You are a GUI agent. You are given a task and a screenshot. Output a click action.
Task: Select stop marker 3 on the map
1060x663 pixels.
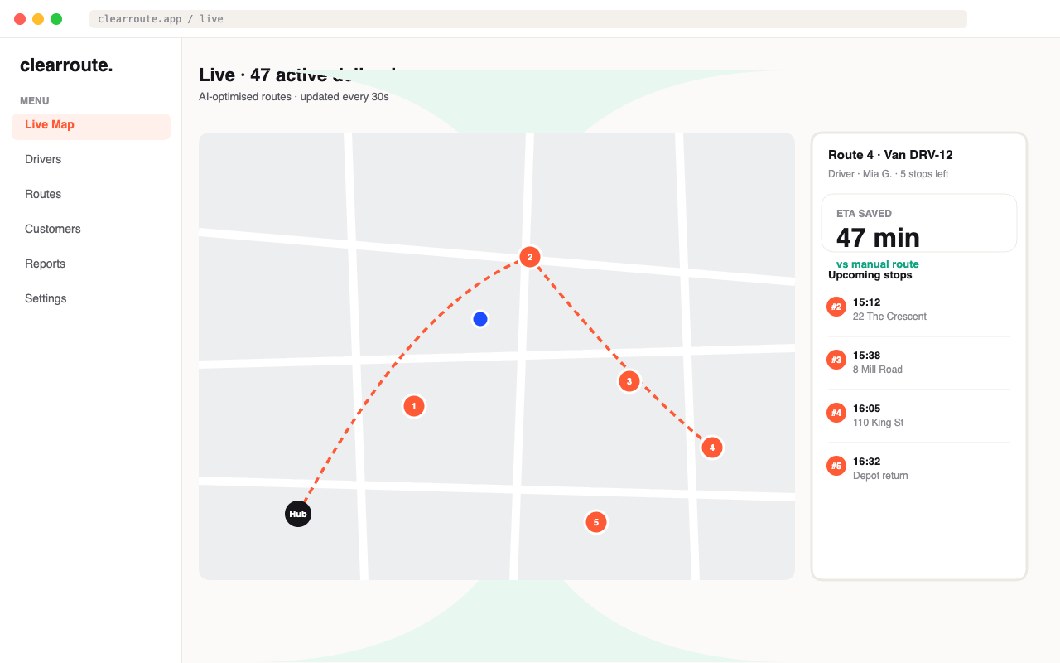tap(629, 381)
